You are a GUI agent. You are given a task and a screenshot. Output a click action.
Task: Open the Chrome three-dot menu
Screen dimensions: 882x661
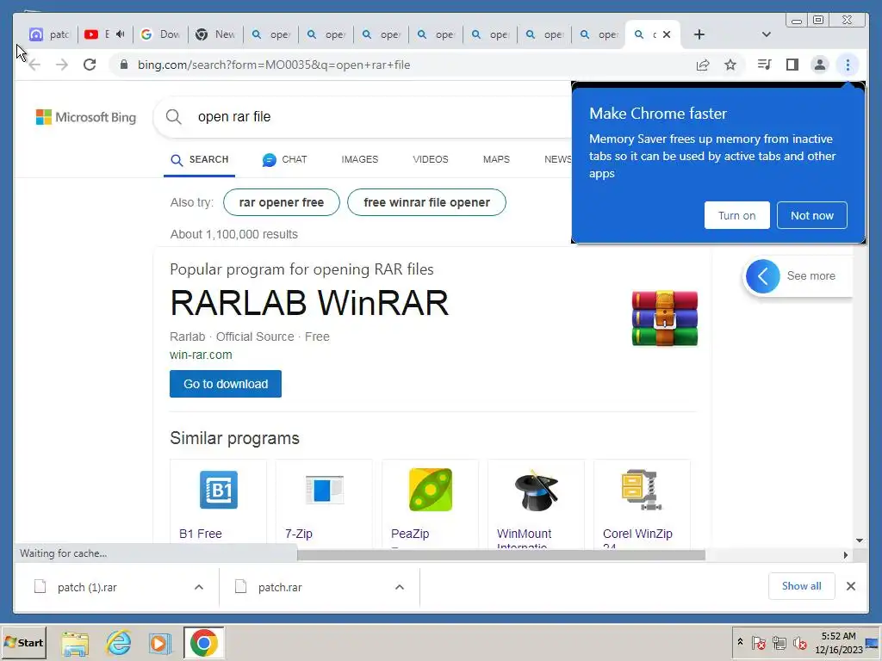point(848,65)
